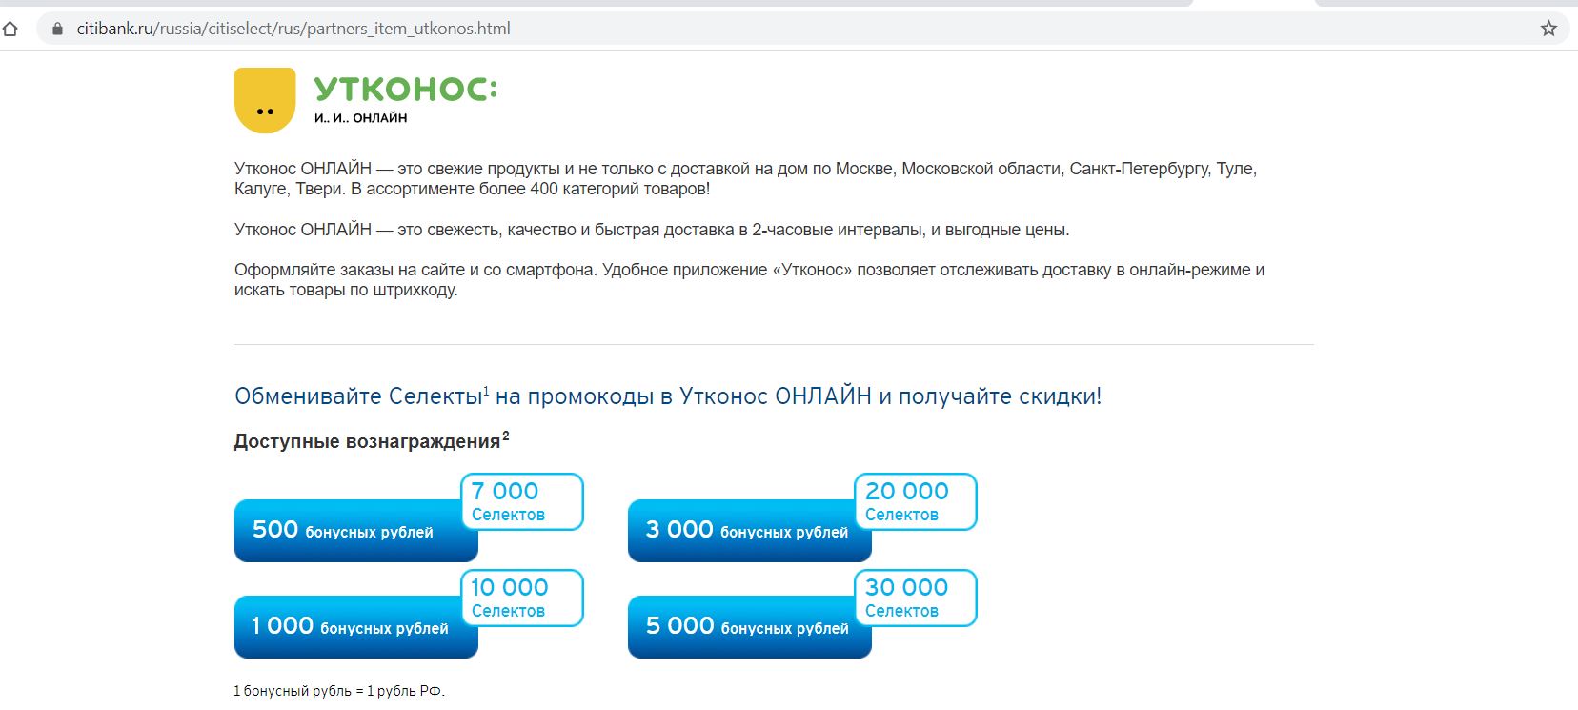Click the 'И.. И.. ОНЛАЙН' tagline under logo

click(360, 118)
